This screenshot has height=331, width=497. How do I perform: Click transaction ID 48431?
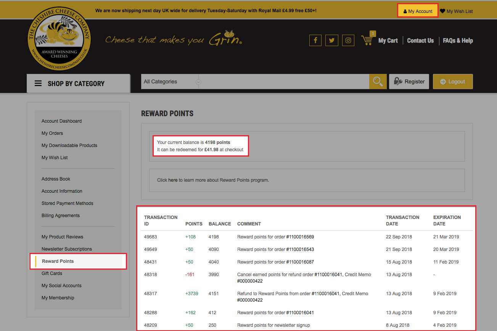tap(151, 262)
